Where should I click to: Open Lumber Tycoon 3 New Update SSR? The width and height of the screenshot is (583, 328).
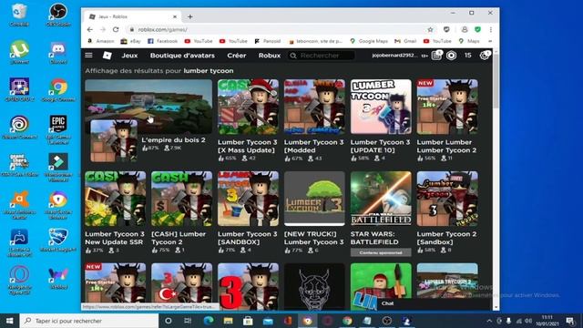116,212
